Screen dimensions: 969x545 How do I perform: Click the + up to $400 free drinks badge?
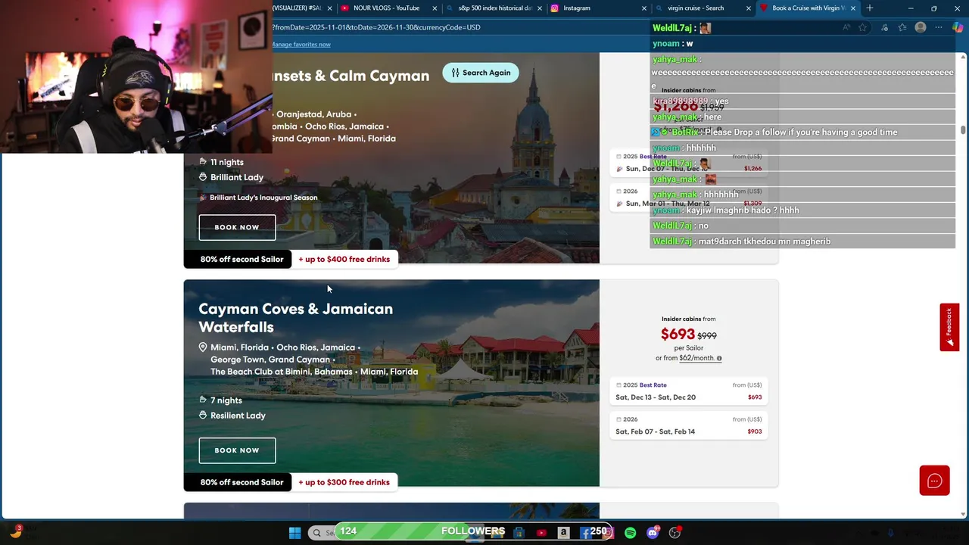(x=344, y=259)
